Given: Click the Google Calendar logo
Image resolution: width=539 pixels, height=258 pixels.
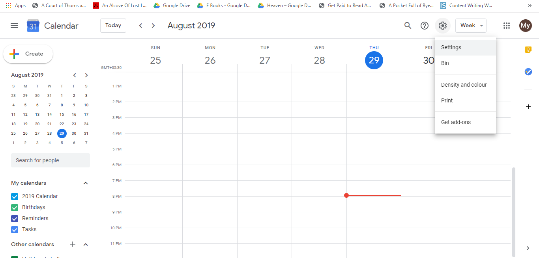Looking at the screenshot, I should point(33,26).
